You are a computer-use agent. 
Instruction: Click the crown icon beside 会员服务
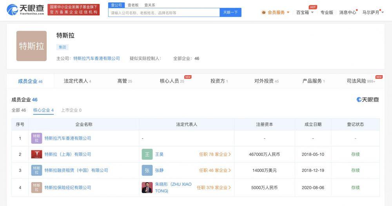[x=264, y=13]
